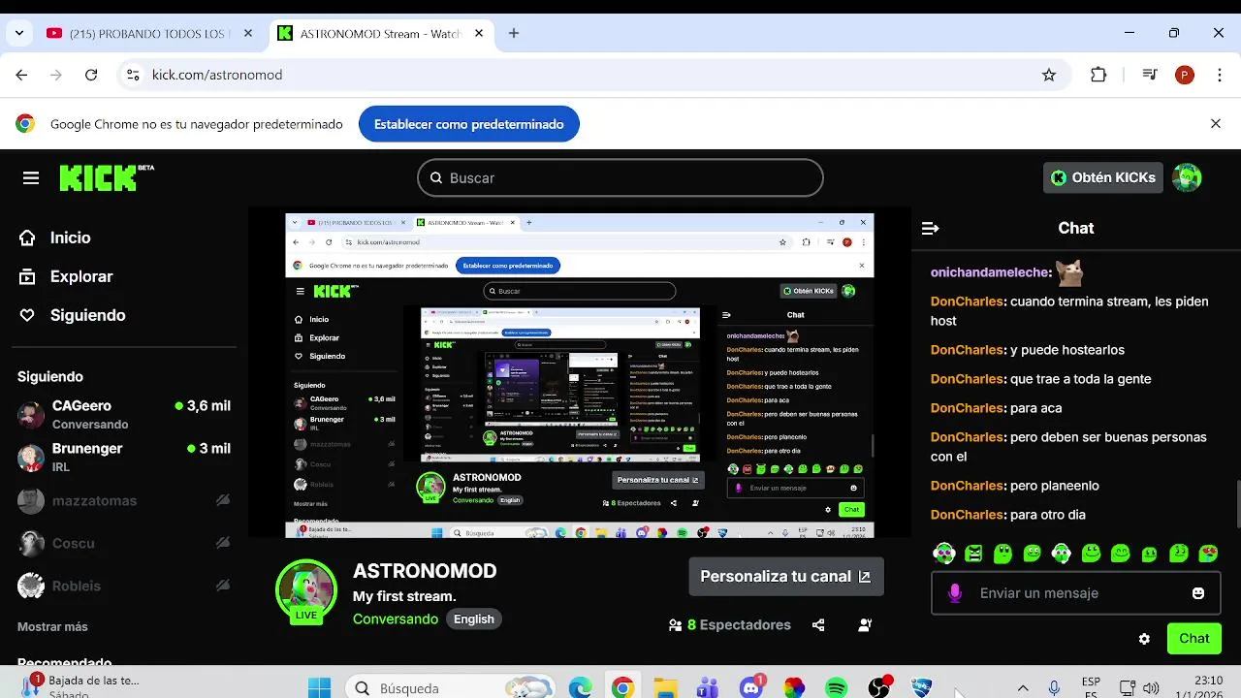Screen dimensions: 1241x698
Task: Expand Mostrar más in following list
Action: [x=52, y=626]
